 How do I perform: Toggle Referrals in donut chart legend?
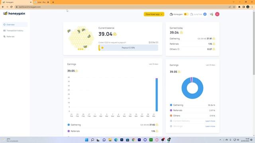pyautogui.click(x=176, y=110)
